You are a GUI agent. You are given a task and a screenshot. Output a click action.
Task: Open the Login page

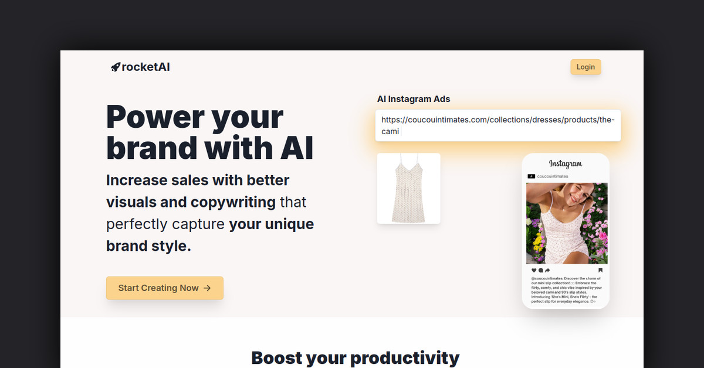click(585, 67)
